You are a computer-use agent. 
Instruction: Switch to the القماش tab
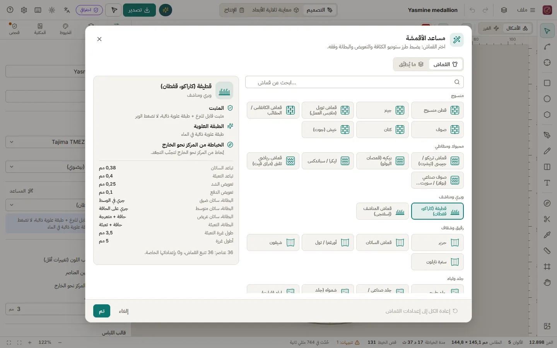pos(446,64)
